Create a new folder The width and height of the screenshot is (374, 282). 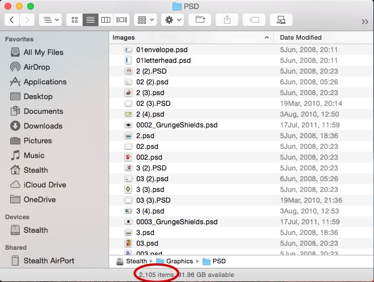200,20
